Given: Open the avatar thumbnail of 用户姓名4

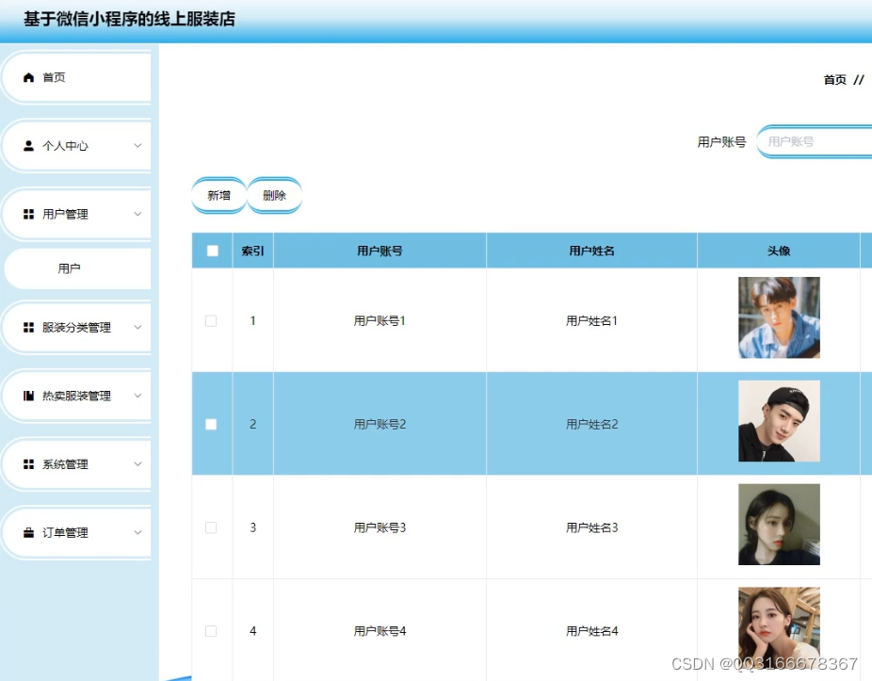Looking at the screenshot, I should pyautogui.click(x=779, y=627).
